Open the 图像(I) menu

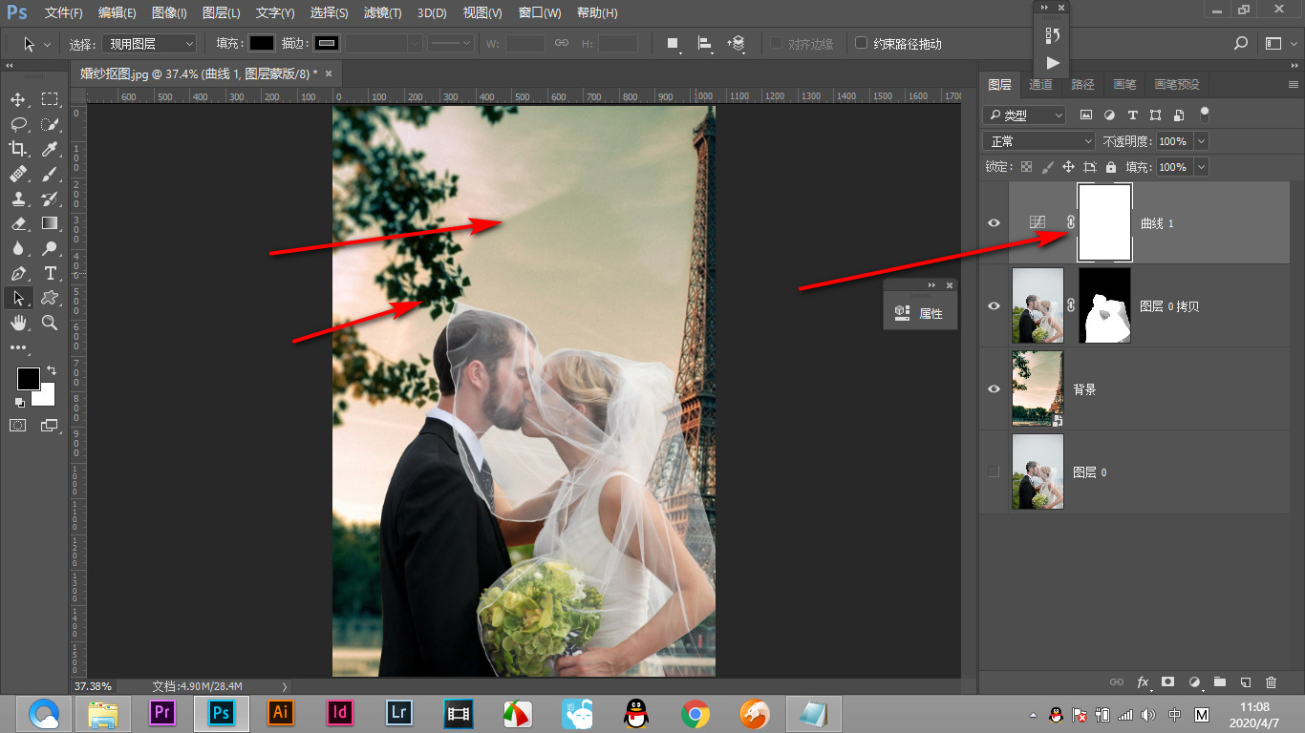tap(169, 13)
